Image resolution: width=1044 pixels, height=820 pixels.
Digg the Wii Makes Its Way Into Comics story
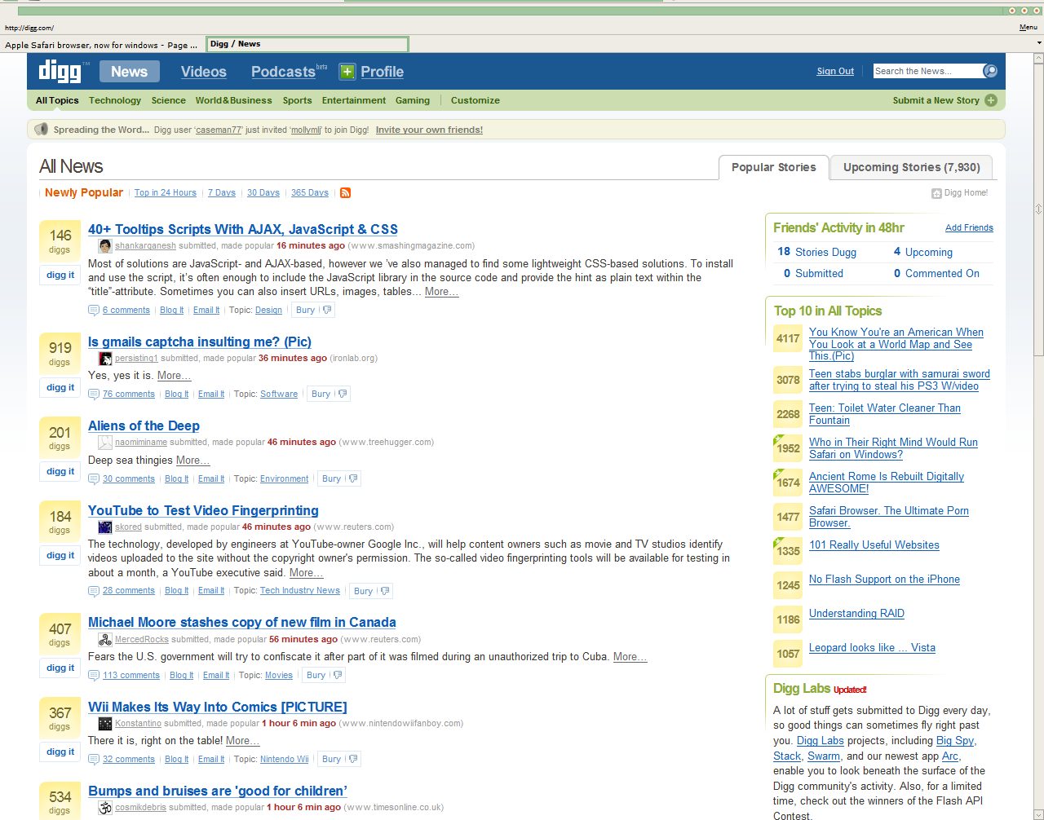[x=60, y=752]
